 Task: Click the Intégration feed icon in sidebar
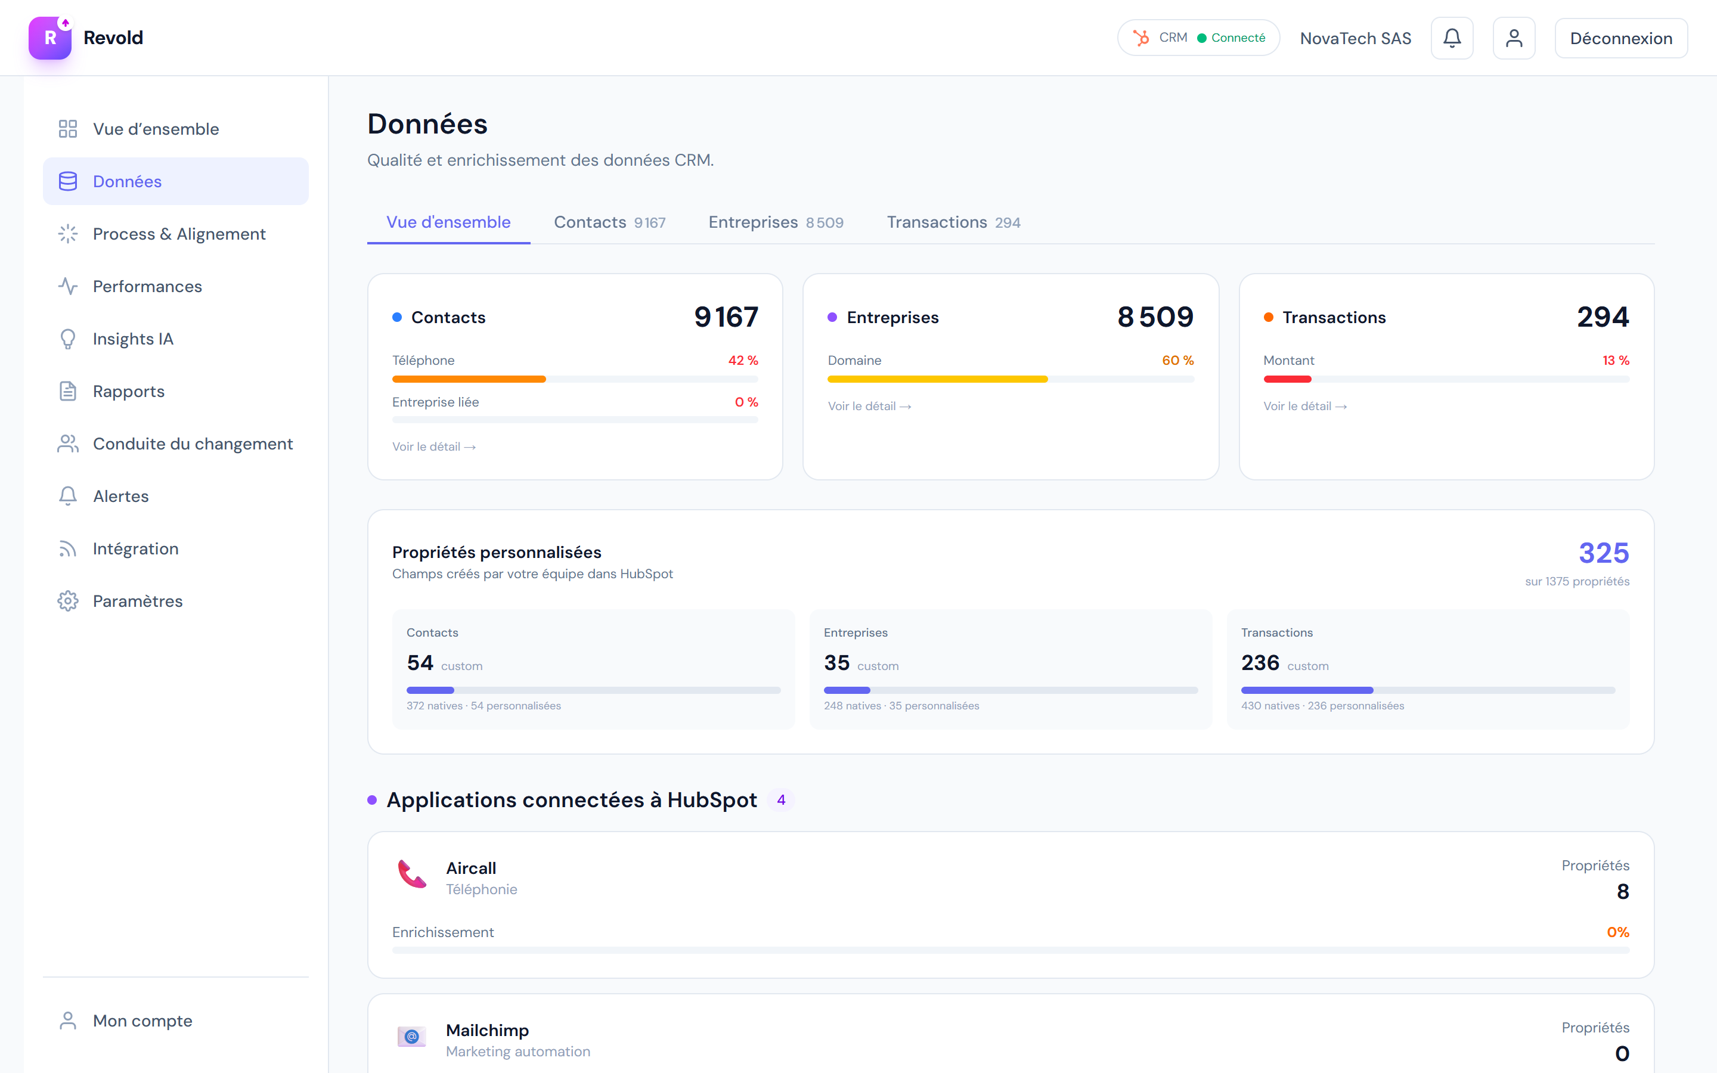tap(67, 548)
